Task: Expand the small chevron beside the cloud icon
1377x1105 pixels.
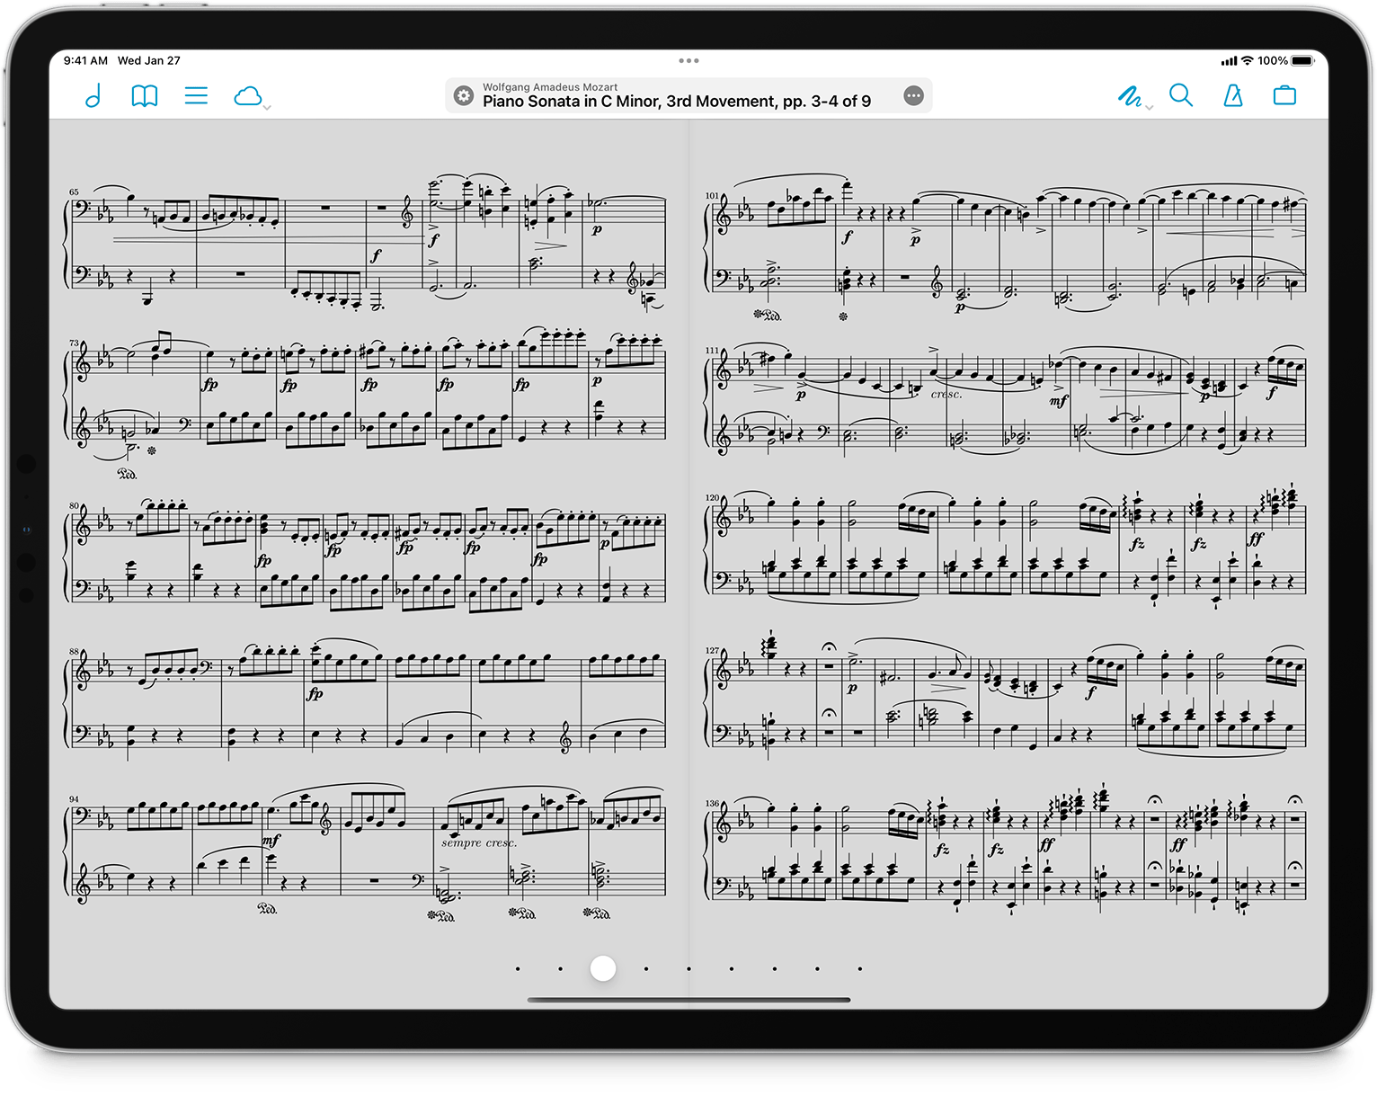Action: (267, 107)
